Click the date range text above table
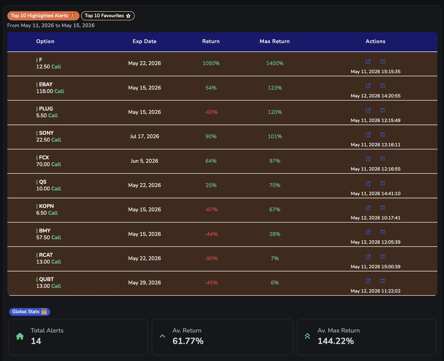This screenshot has height=361, width=444. [x=51, y=25]
